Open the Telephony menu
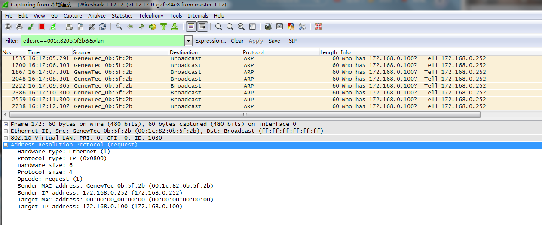 151,16
